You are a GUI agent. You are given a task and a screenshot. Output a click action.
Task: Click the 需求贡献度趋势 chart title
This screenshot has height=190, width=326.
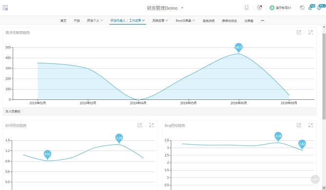[18, 33]
